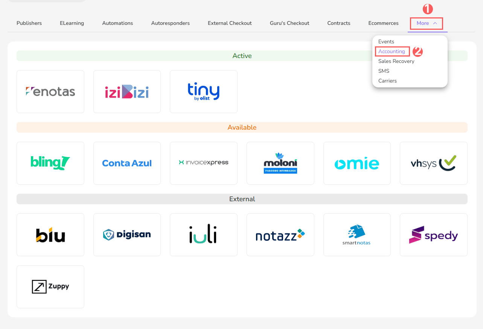Select the Moloni integration card
This screenshot has height=329, width=483.
(280, 163)
